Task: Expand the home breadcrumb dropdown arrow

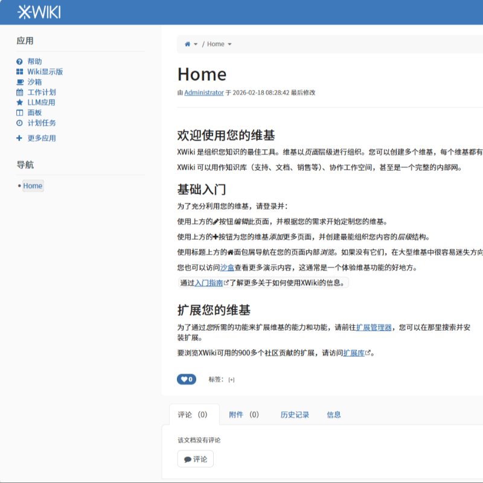Action: pos(196,44)
